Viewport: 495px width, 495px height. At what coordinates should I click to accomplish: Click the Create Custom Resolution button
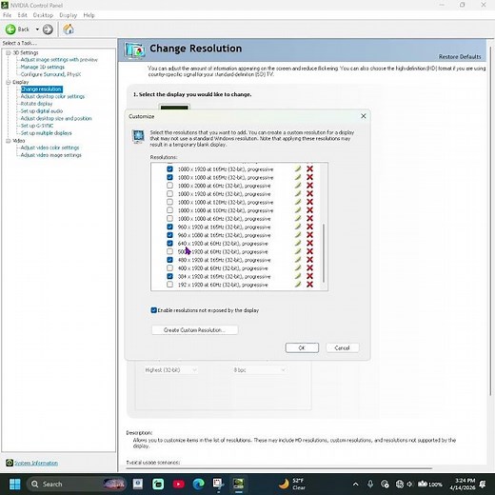(x=194, y=330)
